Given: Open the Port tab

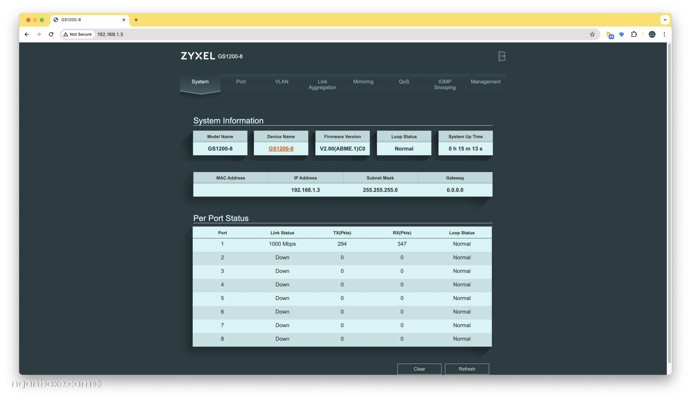Looking at the screenshot, I should coord(241,82).
